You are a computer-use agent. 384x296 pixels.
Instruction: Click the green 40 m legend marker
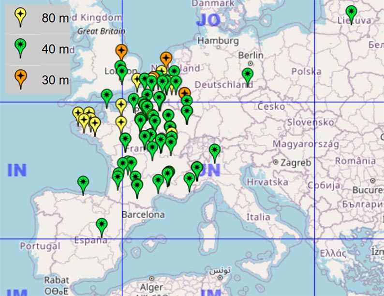pos(20,47)
